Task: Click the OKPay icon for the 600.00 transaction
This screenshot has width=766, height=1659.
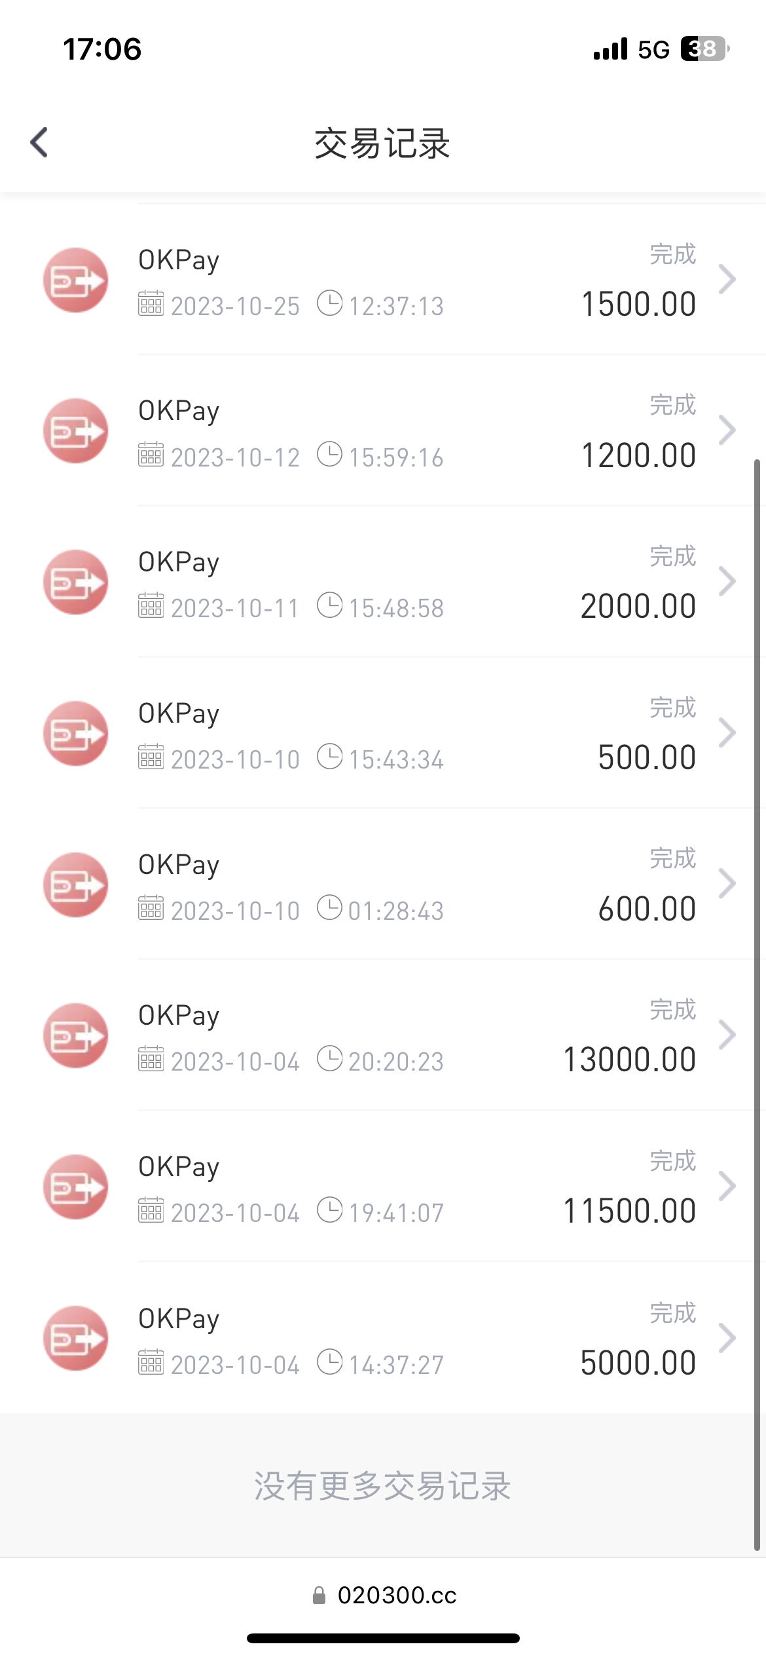Action: click(75, 885)
